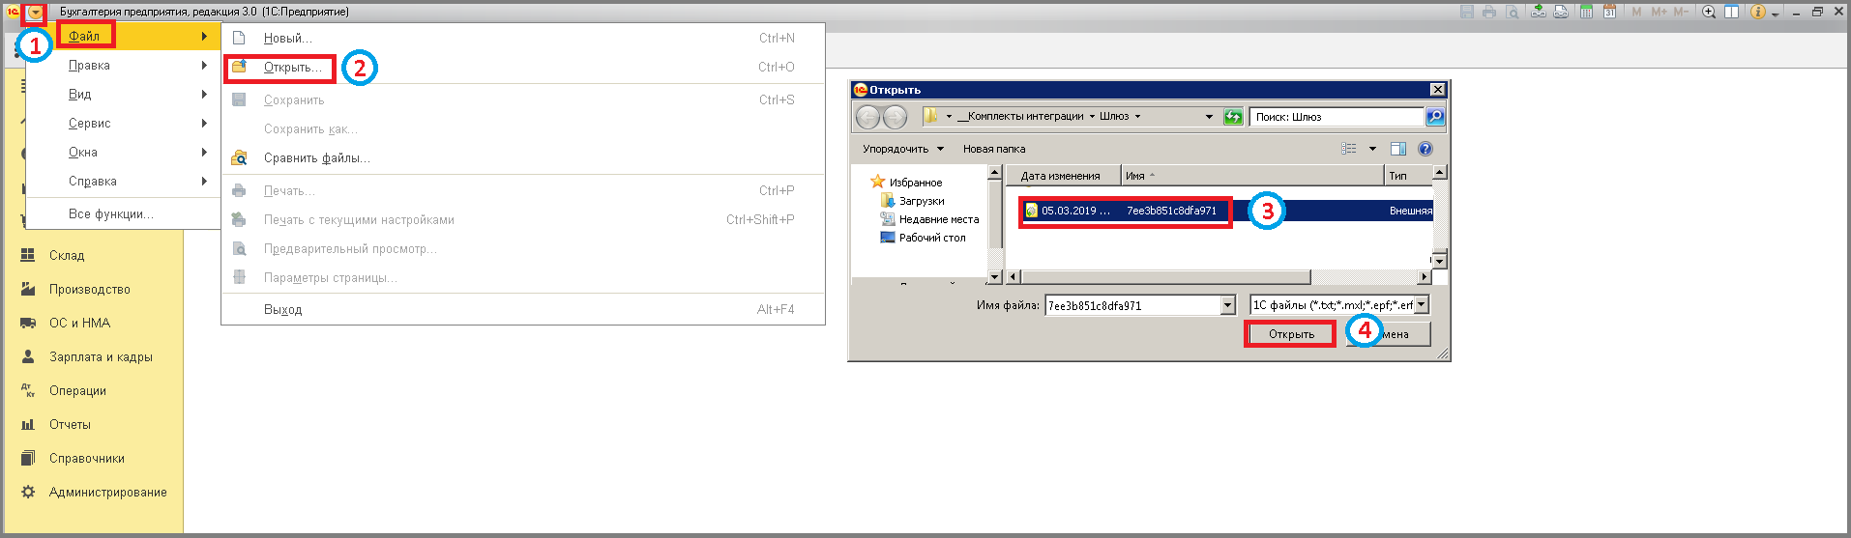The width and height of the screenshot is (1851, 538).
Task: Sort by Дата изменения column header
Action: click(x=1063, y=176)
